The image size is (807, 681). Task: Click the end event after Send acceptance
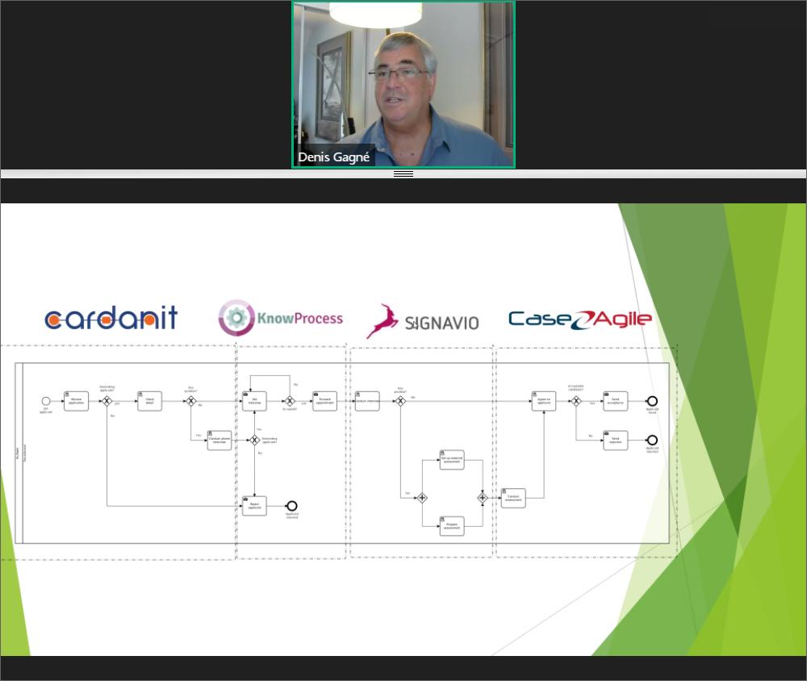click(652, 401)
